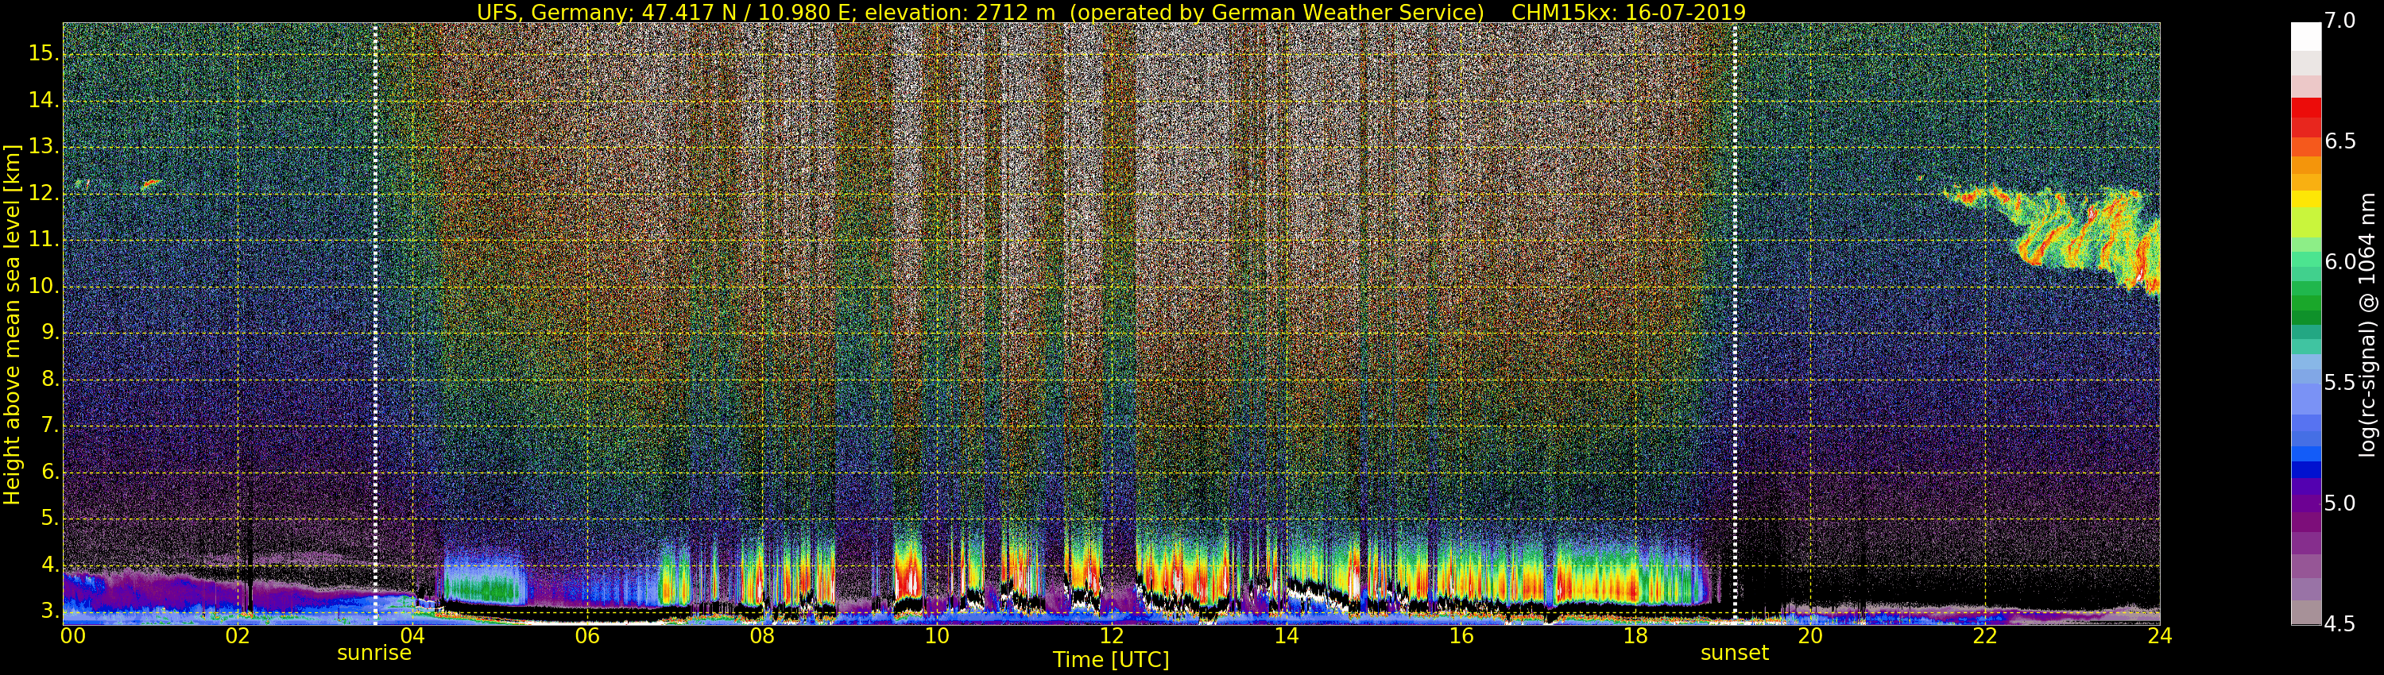This screenshot has height=675, width=2384.
Task: Click the 12 tick on the time axis
Action: [x=1112, y=636]
